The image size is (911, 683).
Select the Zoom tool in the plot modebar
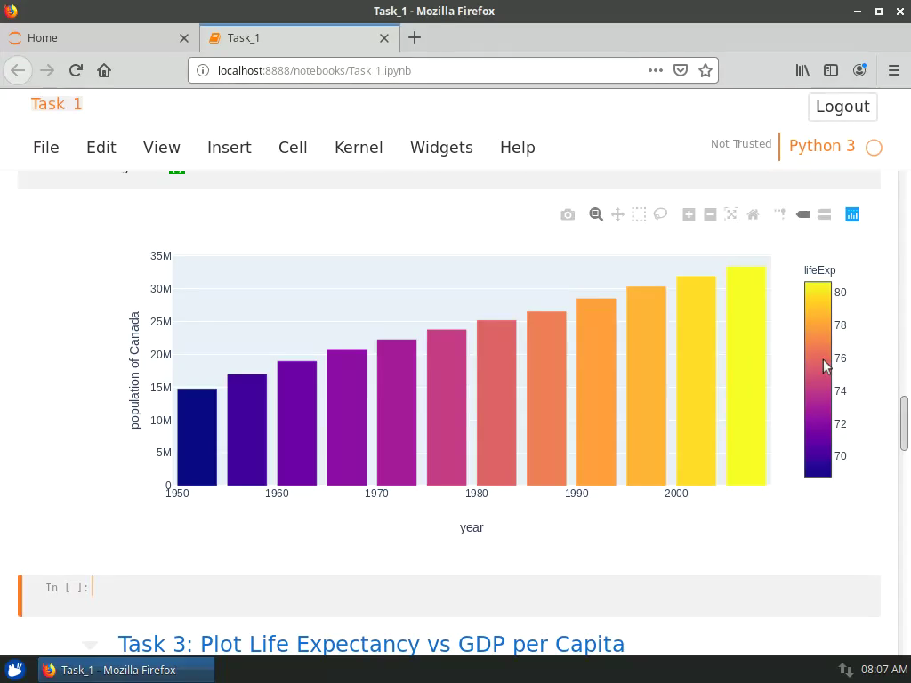click(x=596, y=214)
